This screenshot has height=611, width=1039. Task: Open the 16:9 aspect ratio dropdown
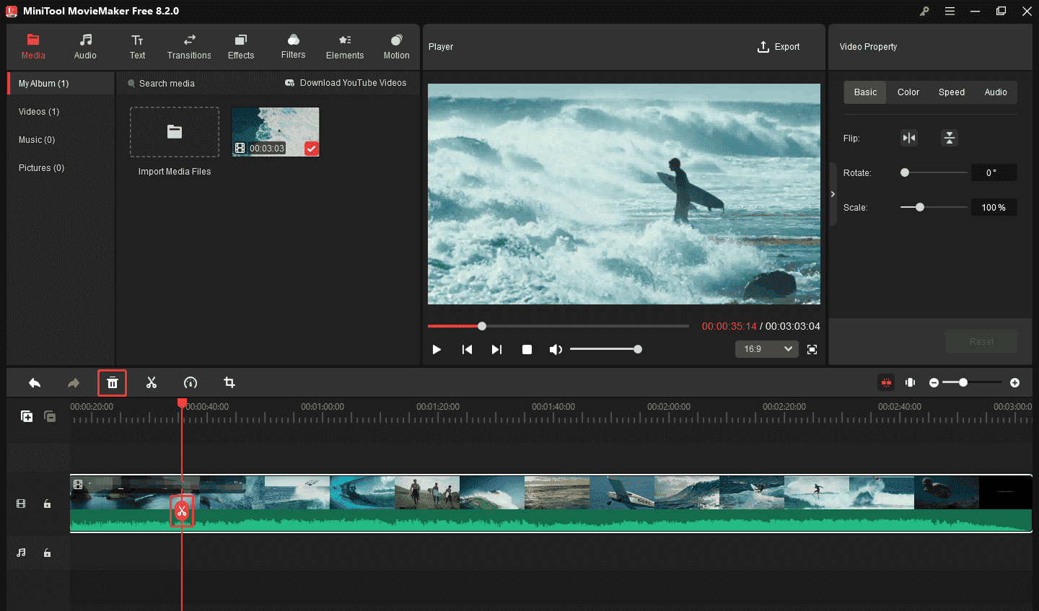point(767,349)
